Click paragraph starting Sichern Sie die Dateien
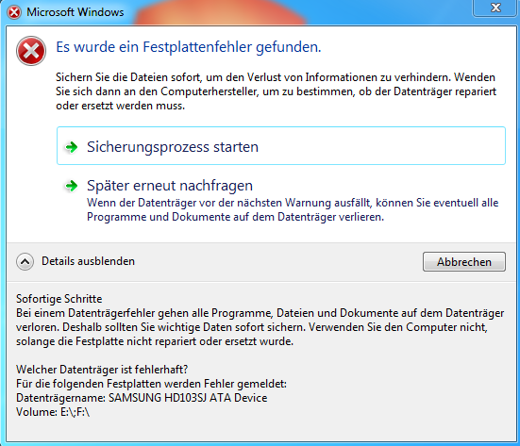Image resolution: width=520 pixels, height=446 pixels. [276, 91]
